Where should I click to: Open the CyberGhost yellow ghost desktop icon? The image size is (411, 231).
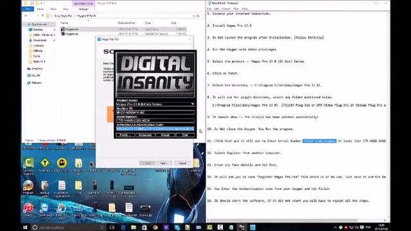click(x=62, y=164)
